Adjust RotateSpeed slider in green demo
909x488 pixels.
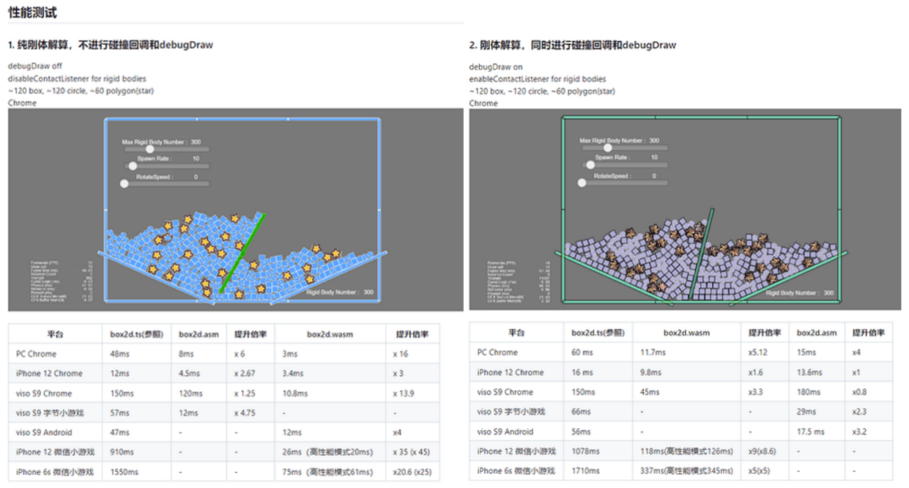coord(582,183)
